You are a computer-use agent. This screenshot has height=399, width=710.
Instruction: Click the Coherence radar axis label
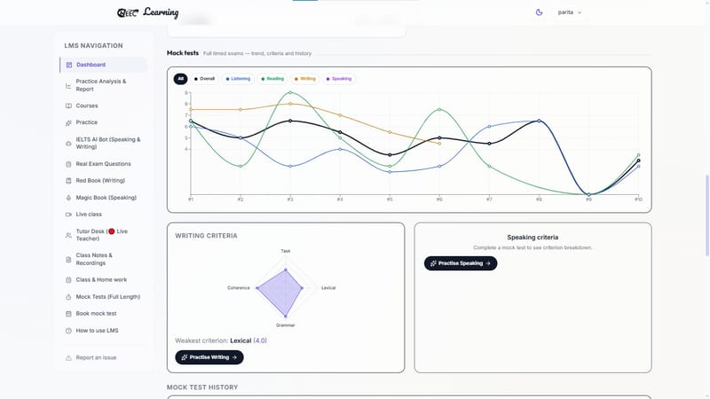pyautogui.click(x=238, y=287)
